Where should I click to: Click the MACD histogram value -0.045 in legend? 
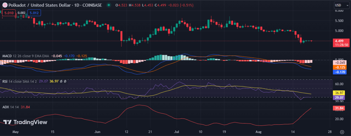(x=57, y=56)
